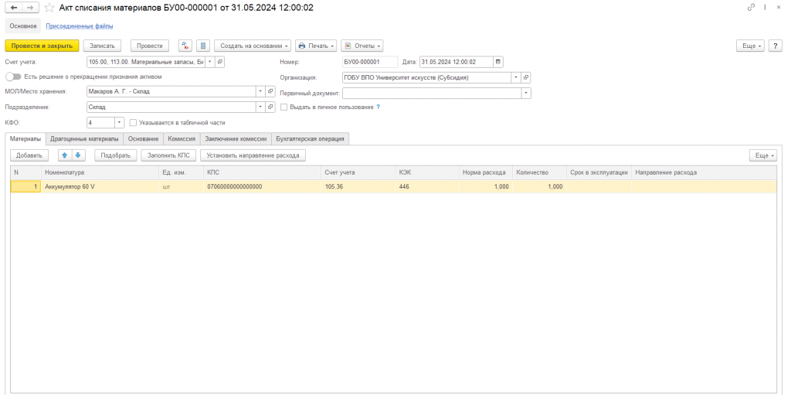
Task: Select Ед. изм. cell шт
Action: click(x=181, y=186)
